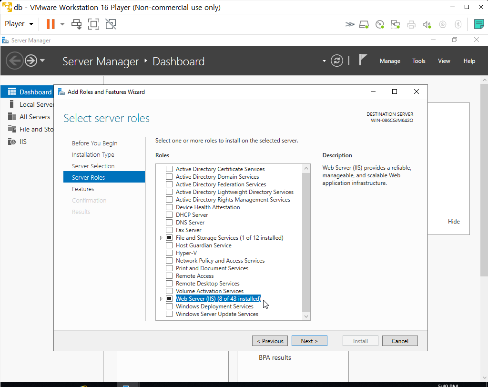
Task: Open the power options arrow beside the pause button
Action: point(62,24)
